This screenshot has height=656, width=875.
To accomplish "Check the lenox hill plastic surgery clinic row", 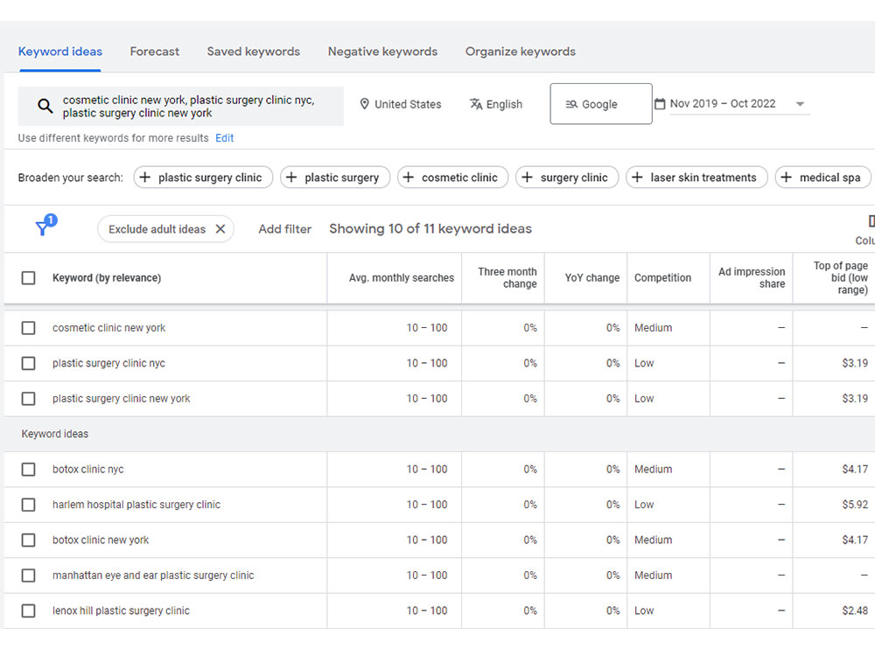I will [29, 611].
